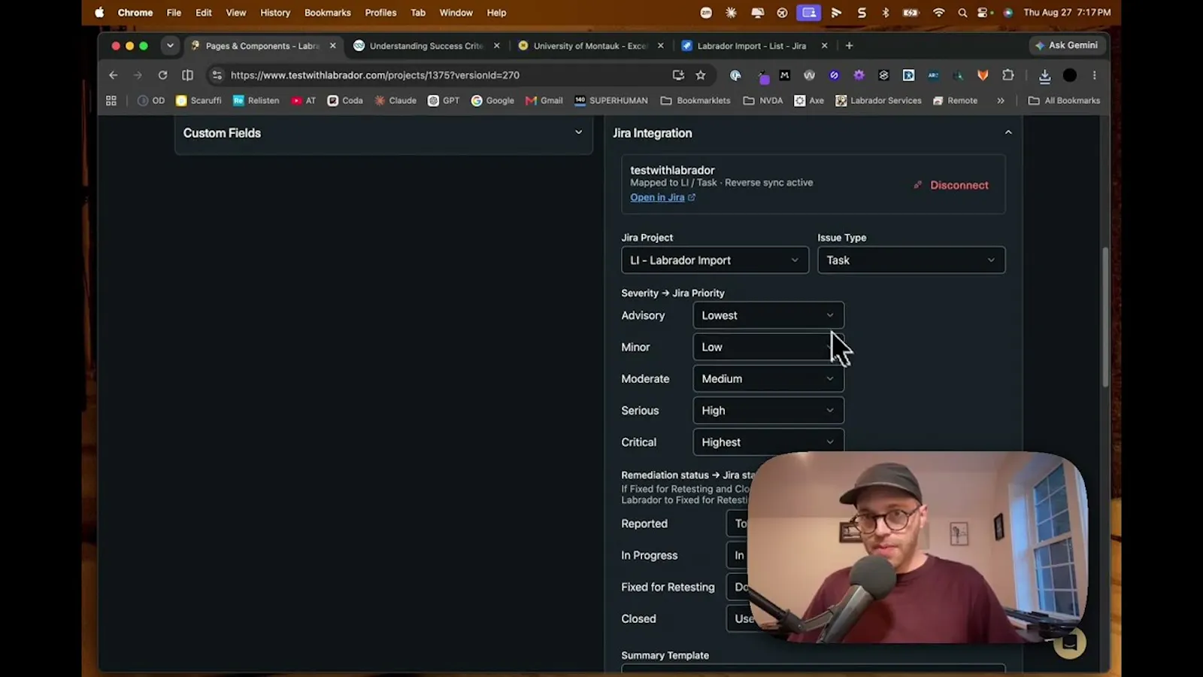Switch to the University of Montauk tab
The image size is (1203, 677).
(x=591, y=46)
